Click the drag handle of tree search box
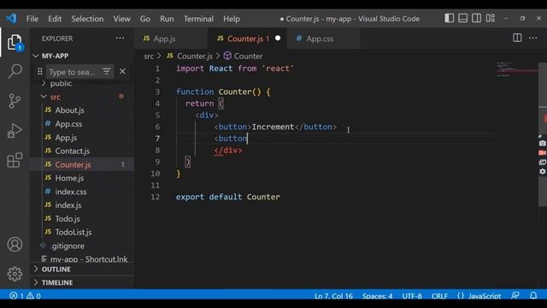Screen dimensions: 547x308 pos(40,72)
